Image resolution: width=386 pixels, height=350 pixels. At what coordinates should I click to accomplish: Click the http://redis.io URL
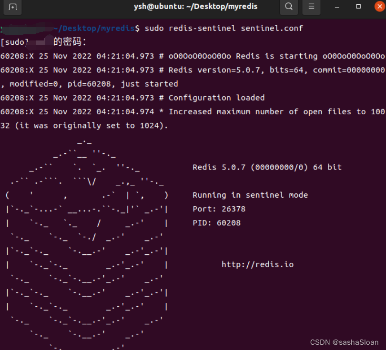[257, 264]
